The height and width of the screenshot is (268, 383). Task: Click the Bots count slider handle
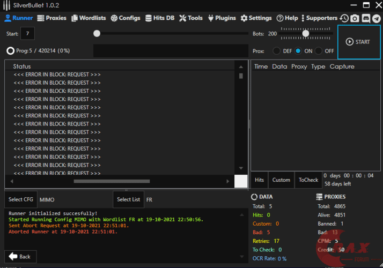click(305, 33)
